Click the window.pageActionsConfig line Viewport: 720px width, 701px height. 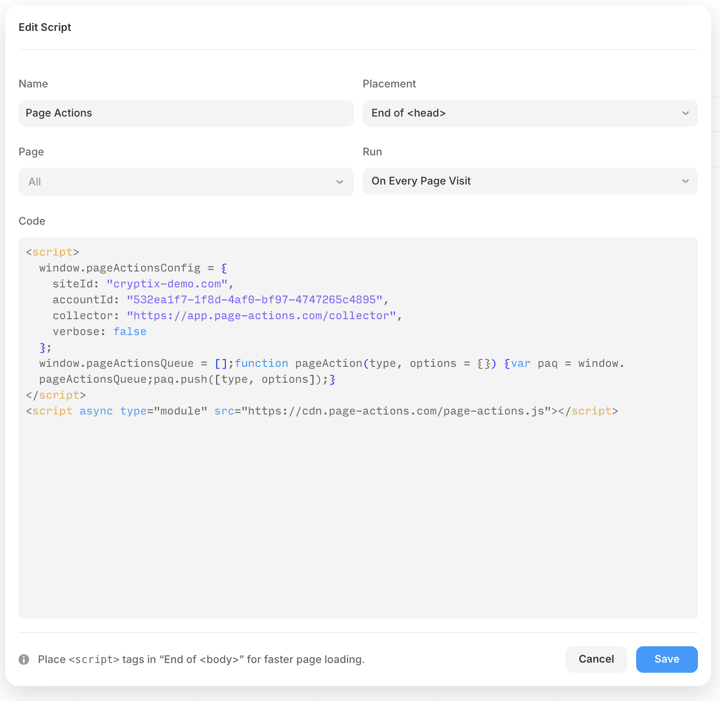133,268
